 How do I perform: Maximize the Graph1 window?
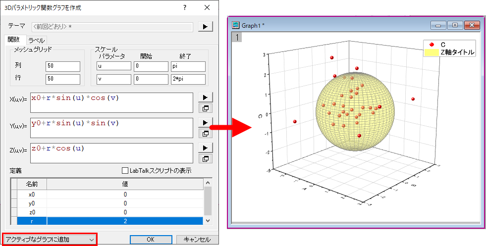(455, 25)
